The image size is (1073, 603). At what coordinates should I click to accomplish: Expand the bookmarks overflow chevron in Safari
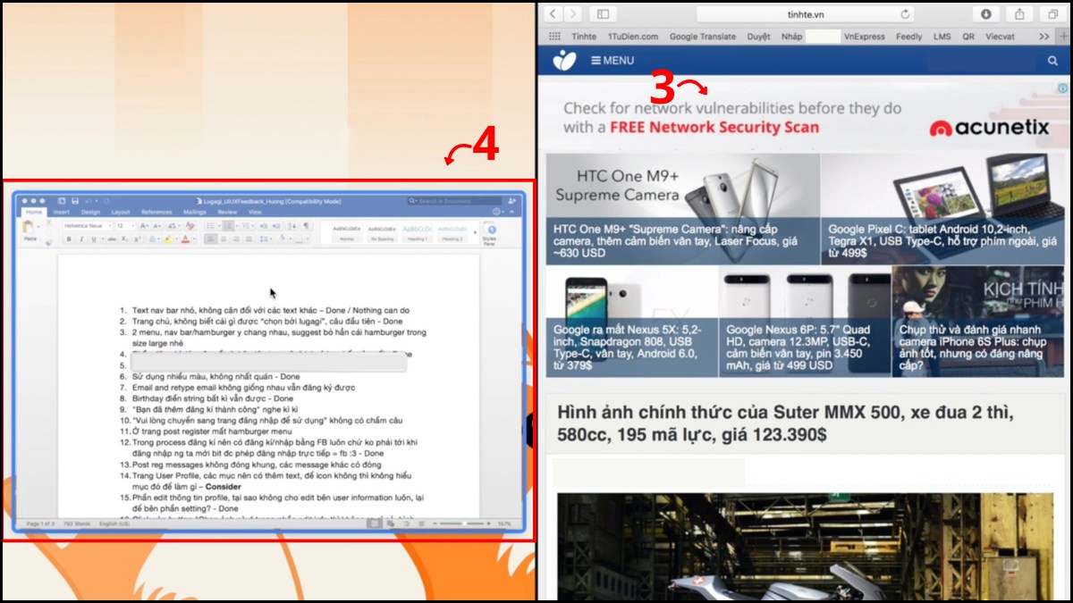(1043, 37)
